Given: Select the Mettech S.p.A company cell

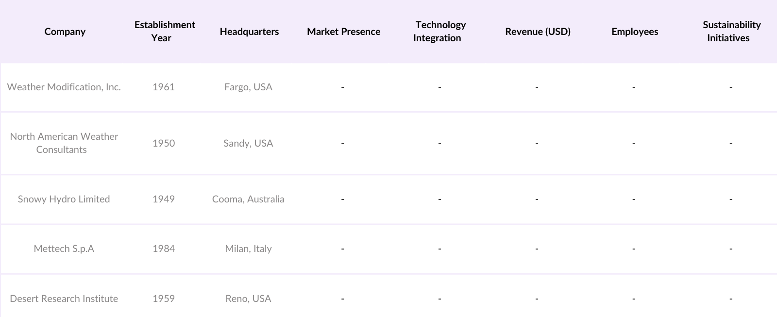Looking at the screenshot, I should click(64, 249).
